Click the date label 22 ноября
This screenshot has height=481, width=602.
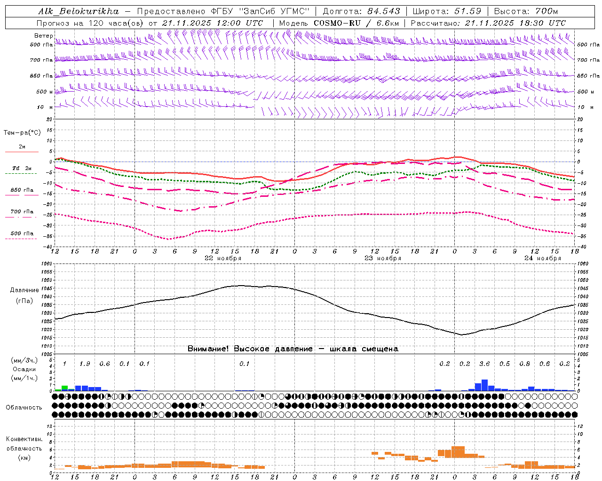pos(223,258)
